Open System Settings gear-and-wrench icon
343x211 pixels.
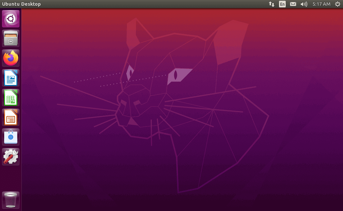11,157
